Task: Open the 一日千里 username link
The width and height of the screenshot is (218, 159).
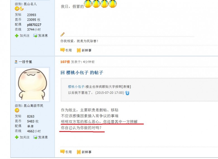Action: tap(25, 62)
